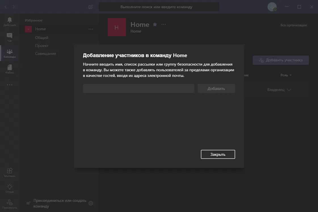This screenshot has height=212, width=318.
Task: Open more apps ellipsis in sidebar
Action: click(10, 85)
